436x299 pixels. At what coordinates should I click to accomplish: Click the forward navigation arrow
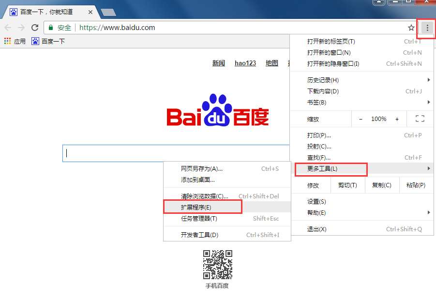coord(20,28)
